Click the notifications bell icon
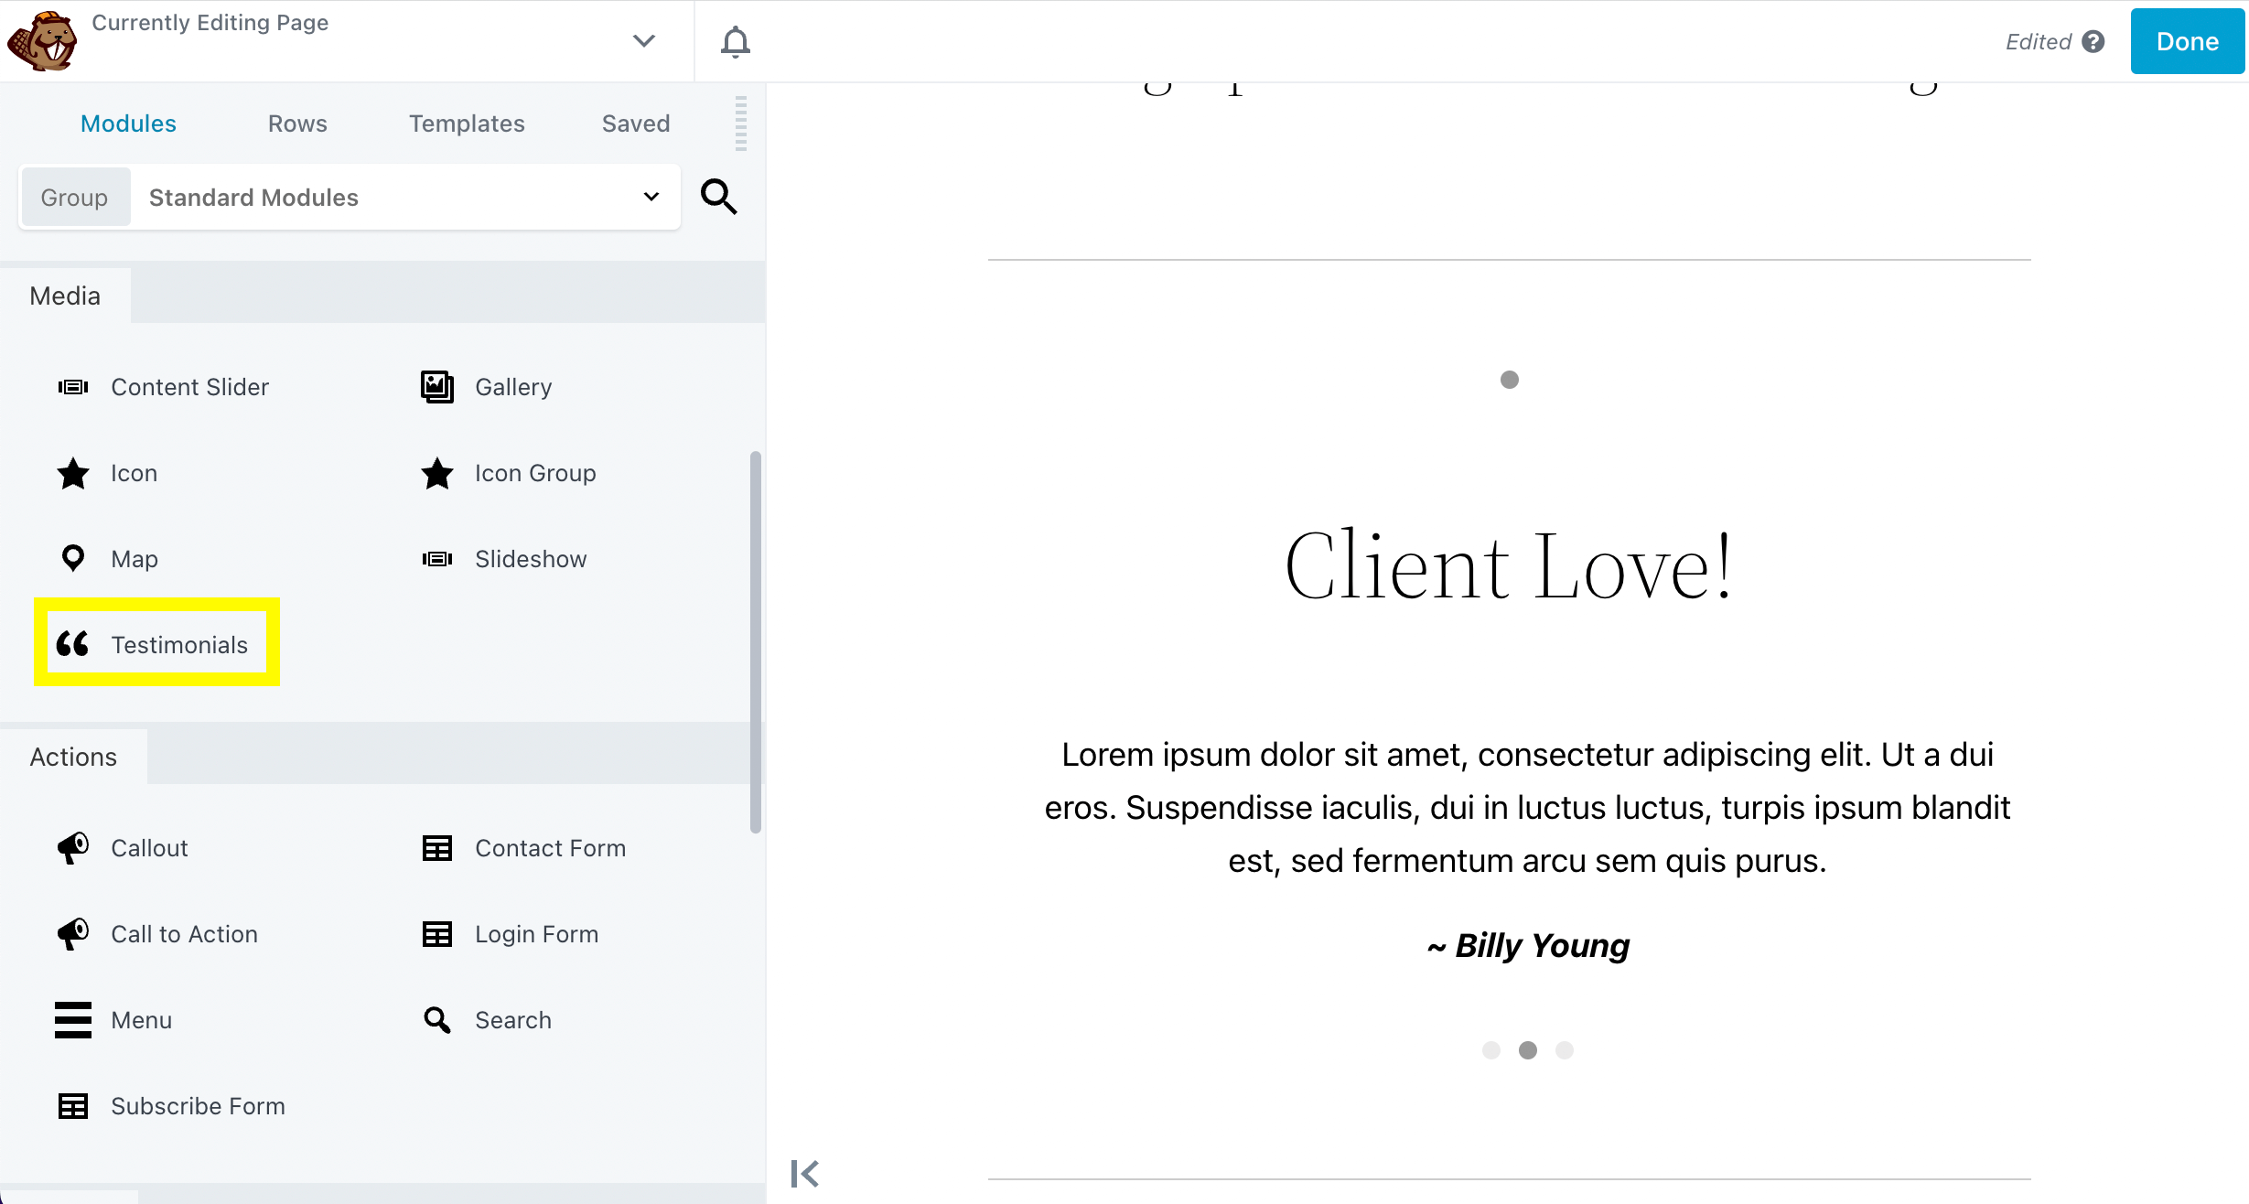 (735, 41)
